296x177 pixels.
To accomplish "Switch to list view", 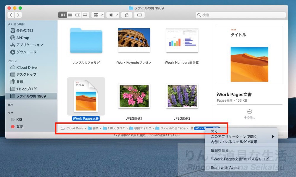I will pos(70,15).
